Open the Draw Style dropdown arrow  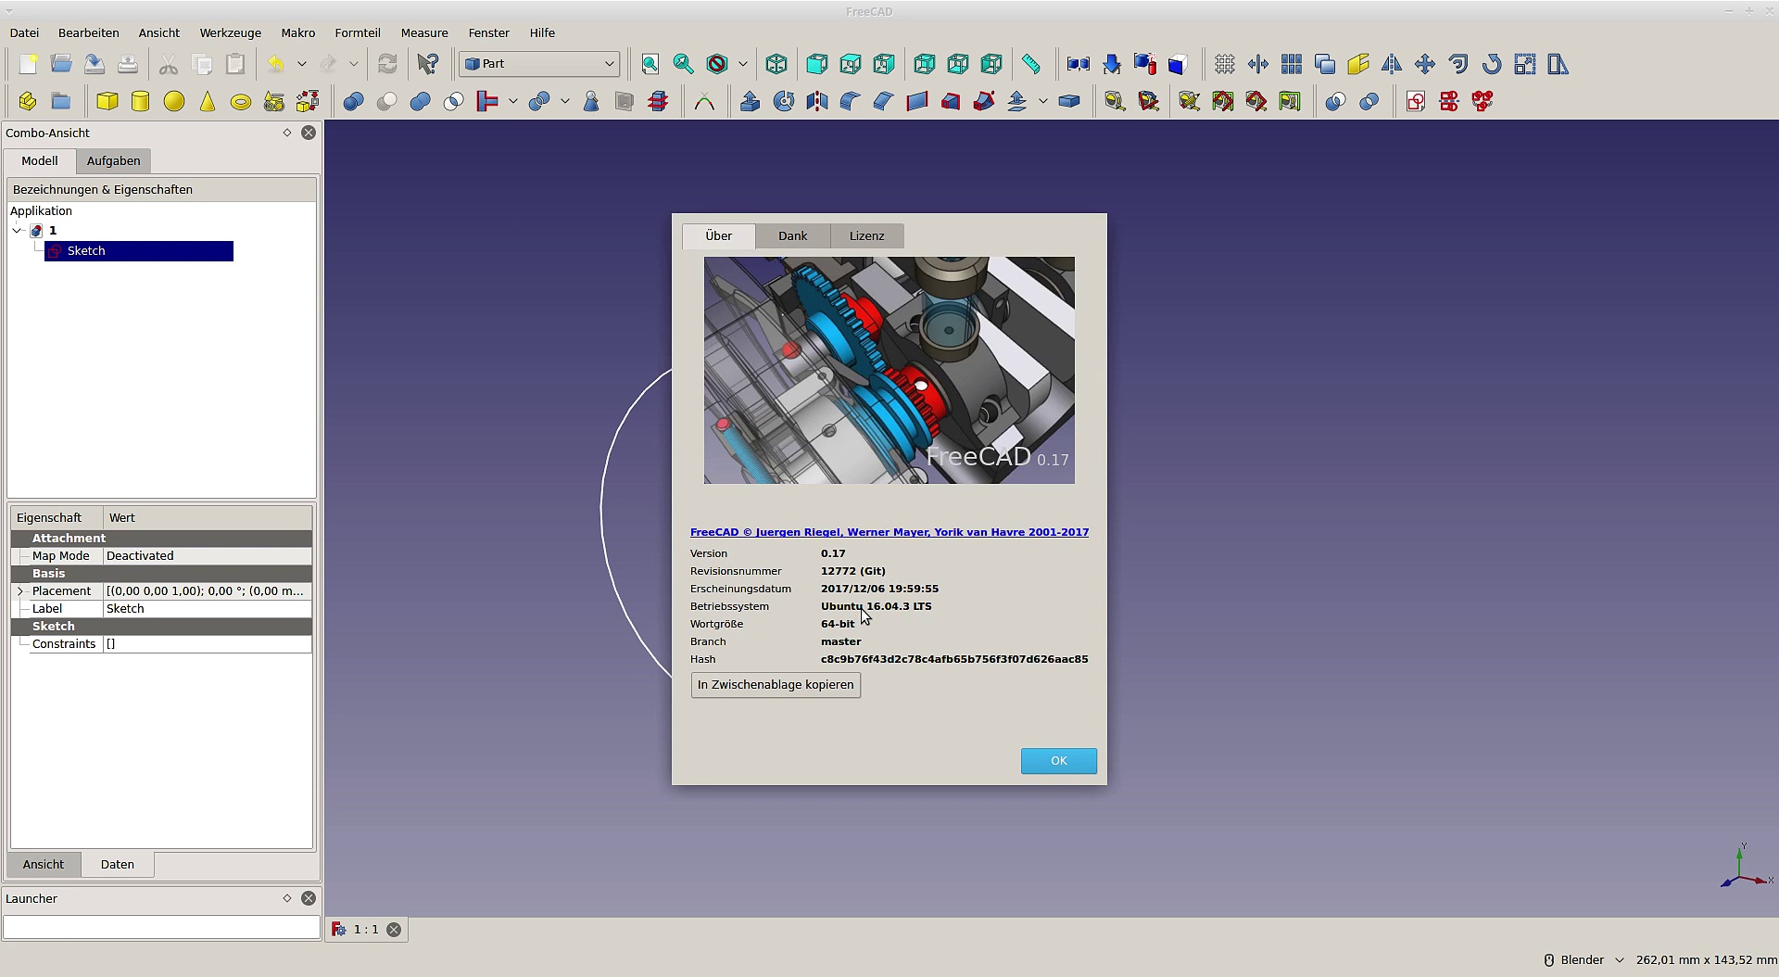742,64
